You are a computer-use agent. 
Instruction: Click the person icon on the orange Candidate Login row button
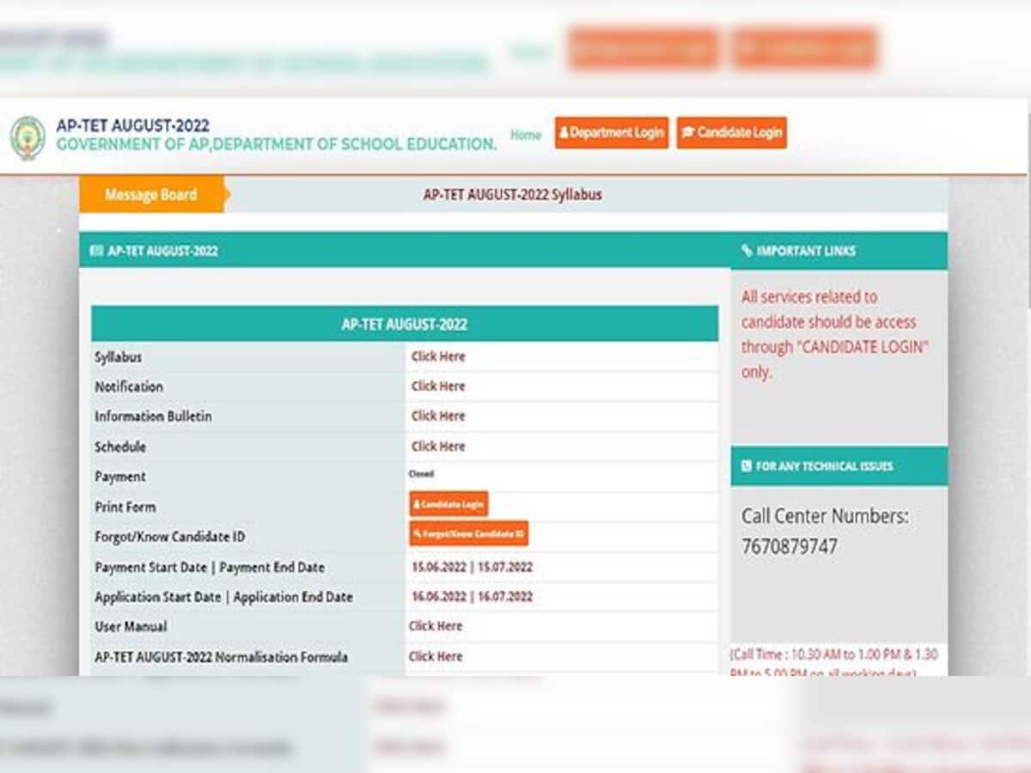pyautogui.click(x=418, y=504)
